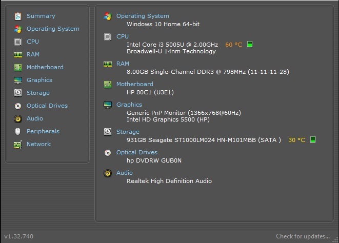Click the RAM stick icon in summary panel
The width and height of the screenshot is (339, 243).
coord(108,64)
